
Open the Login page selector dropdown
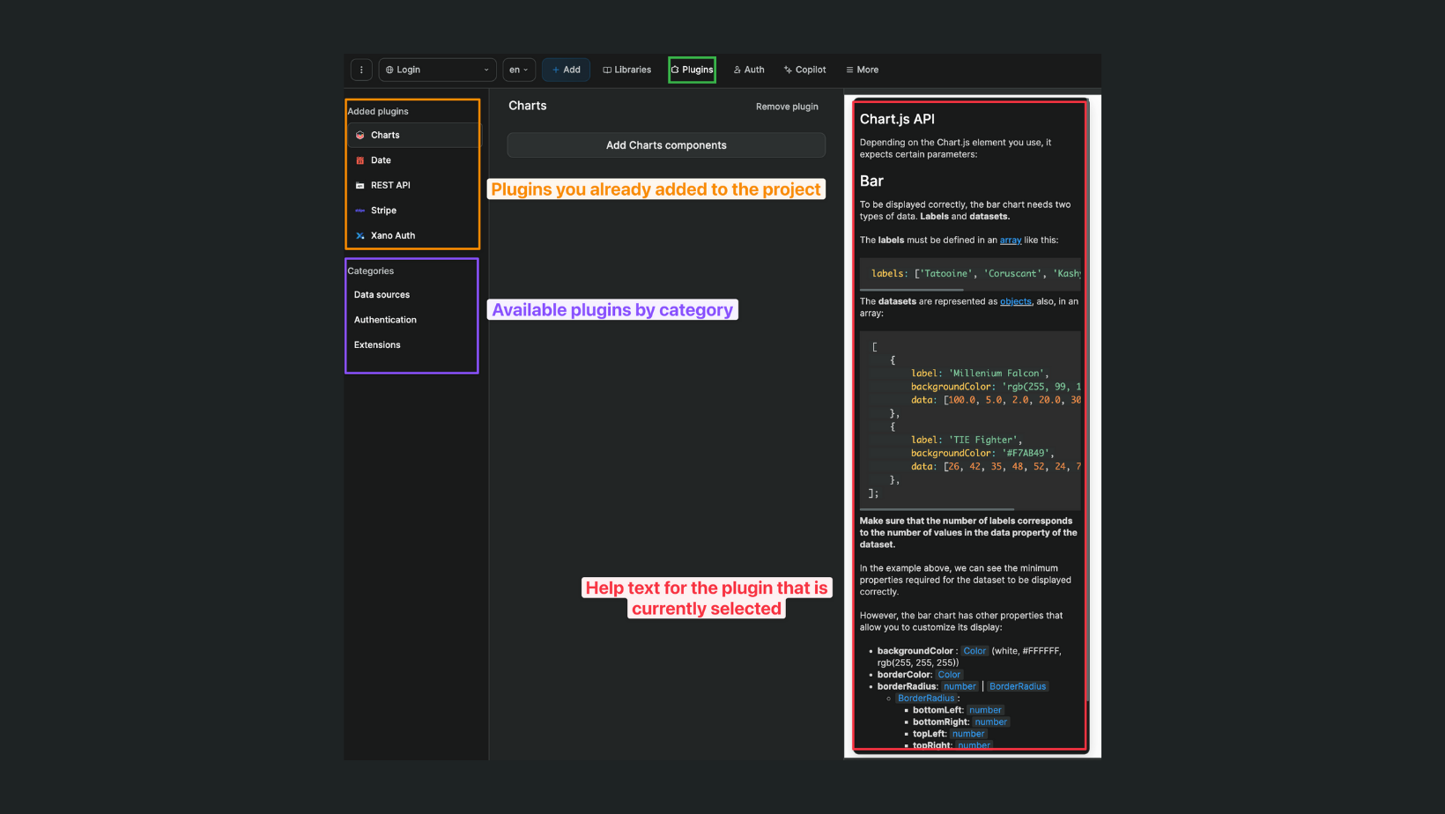(x=437, y=70)
